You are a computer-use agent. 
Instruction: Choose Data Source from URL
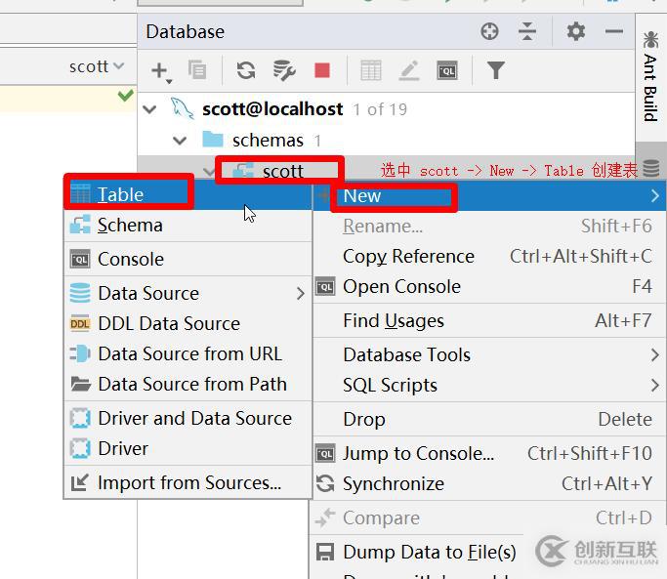(188, 354)
